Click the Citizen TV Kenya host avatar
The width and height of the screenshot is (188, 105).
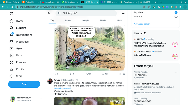175,56
